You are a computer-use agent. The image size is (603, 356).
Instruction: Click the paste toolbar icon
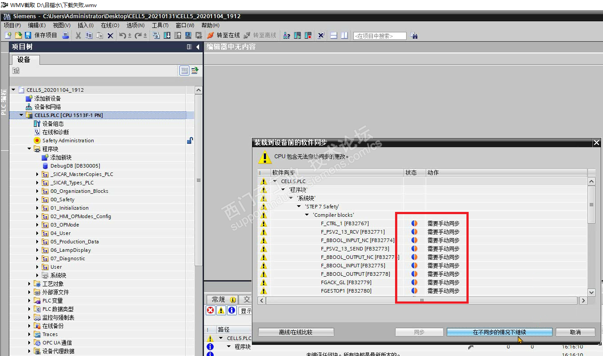point(100,35)
